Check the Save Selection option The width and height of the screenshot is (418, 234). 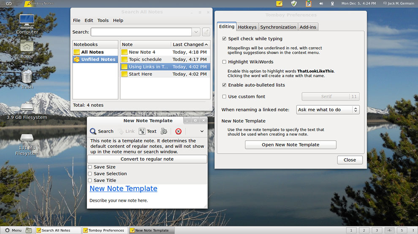[90, 174]
